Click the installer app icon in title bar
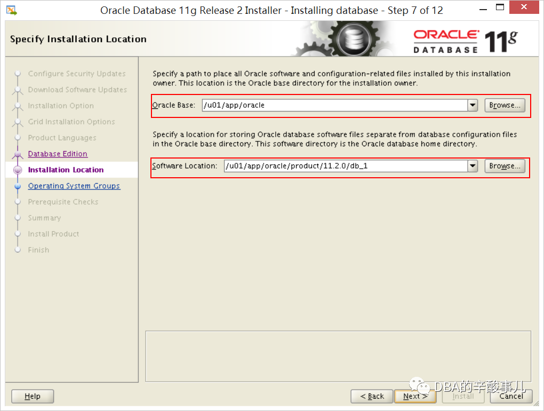 point(11,11)
